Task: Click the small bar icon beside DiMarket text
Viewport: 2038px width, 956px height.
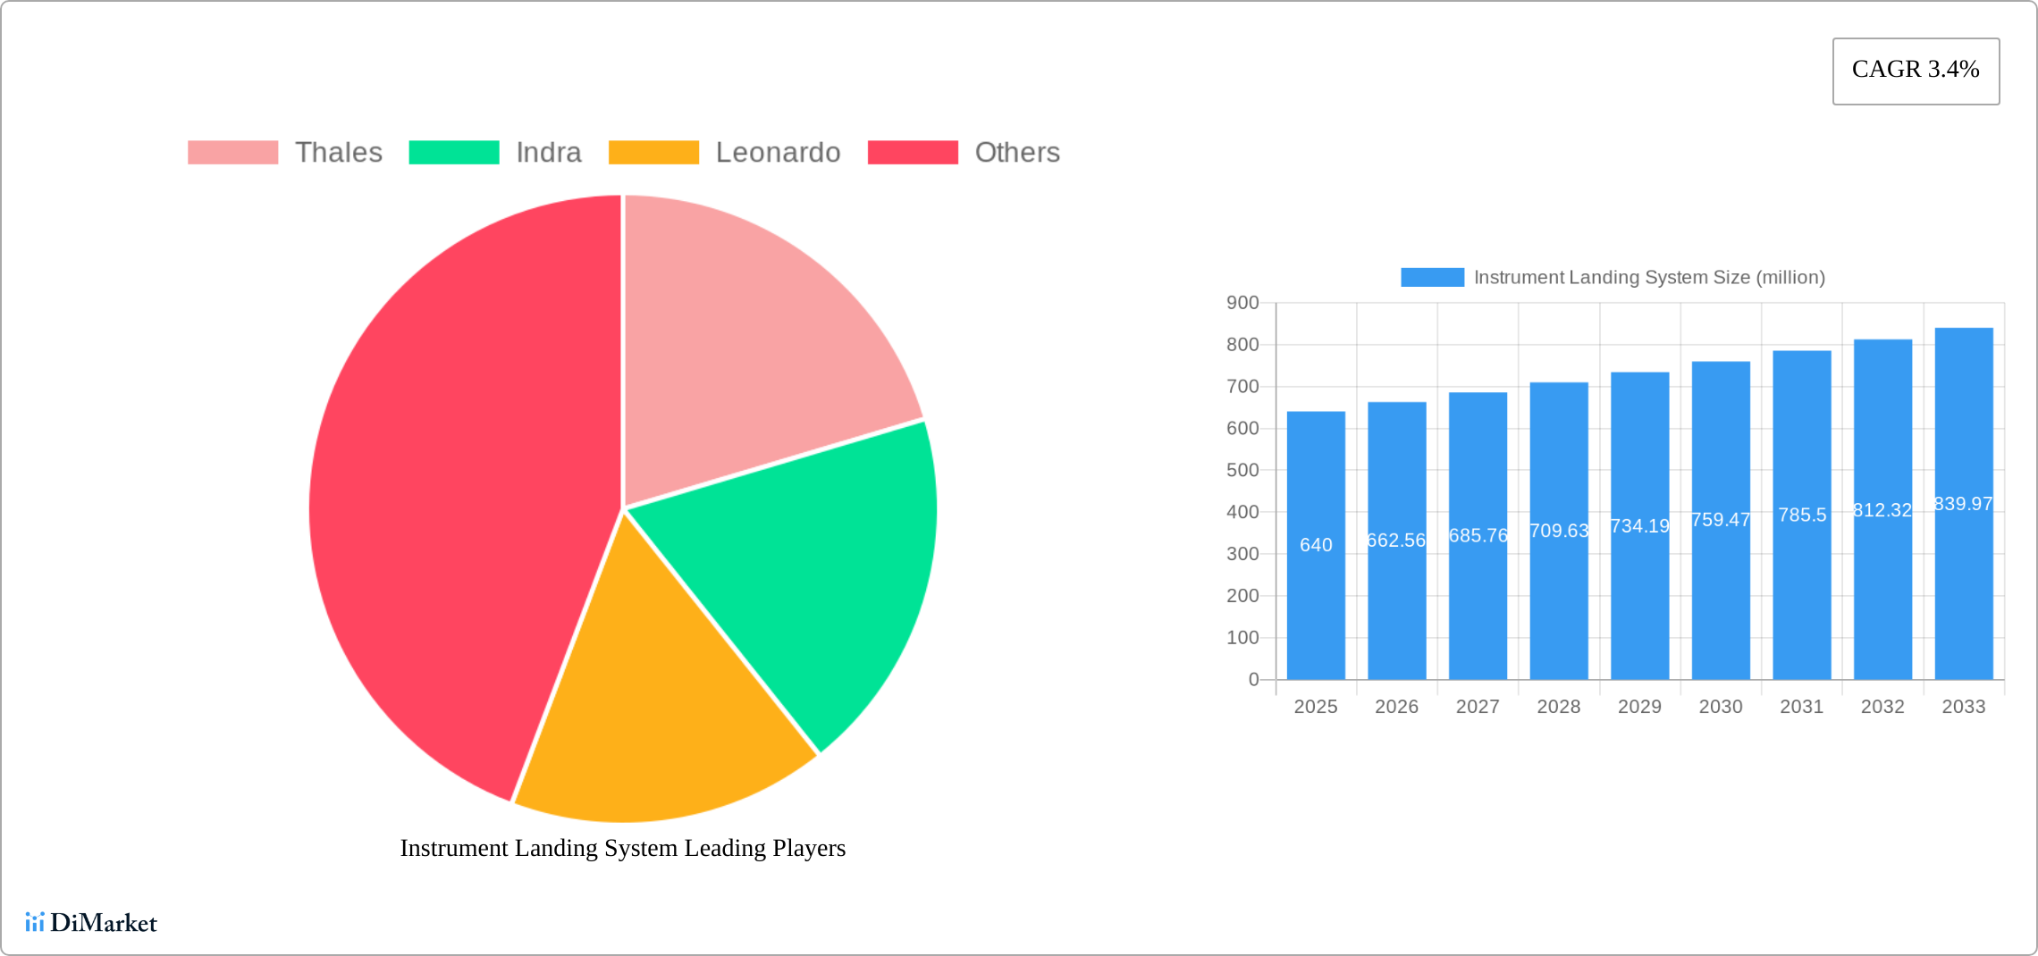Action: [37, 924]
